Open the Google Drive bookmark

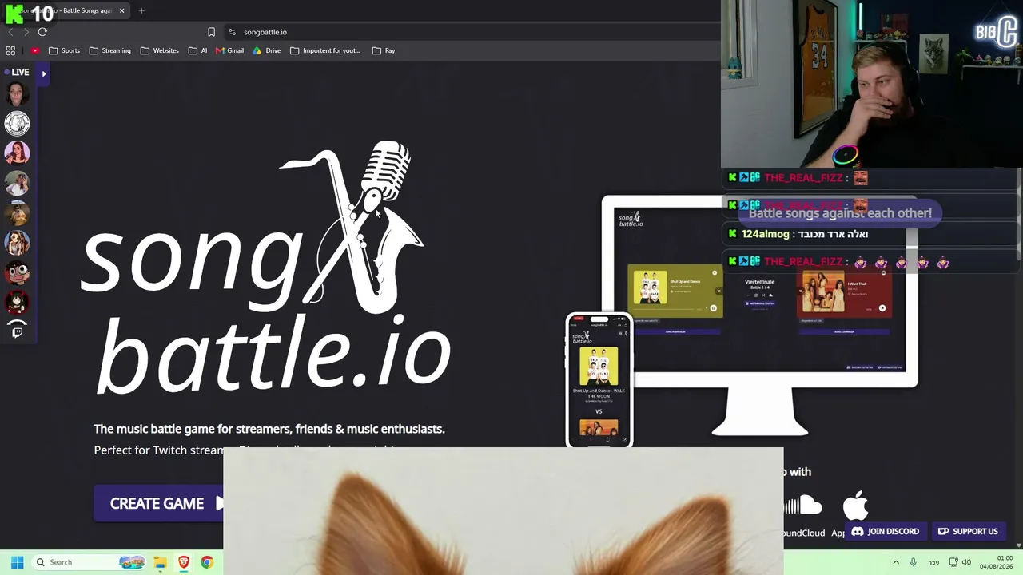tap(267, 50)
